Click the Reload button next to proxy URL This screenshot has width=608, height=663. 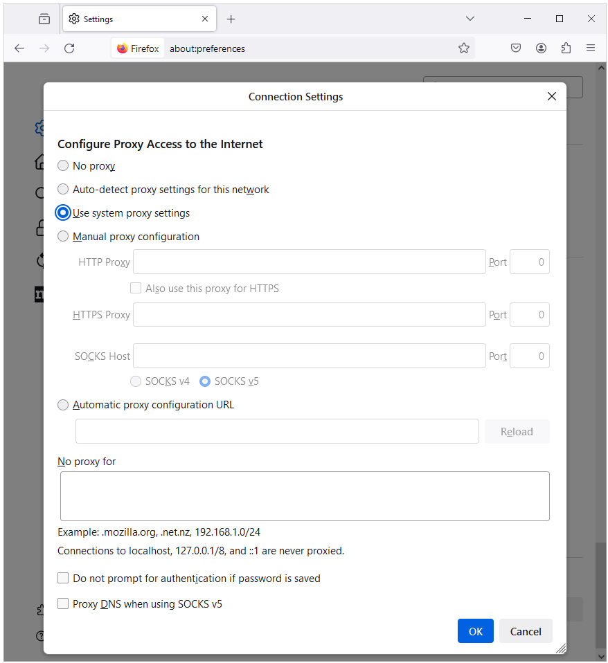(x=517, y=431)
